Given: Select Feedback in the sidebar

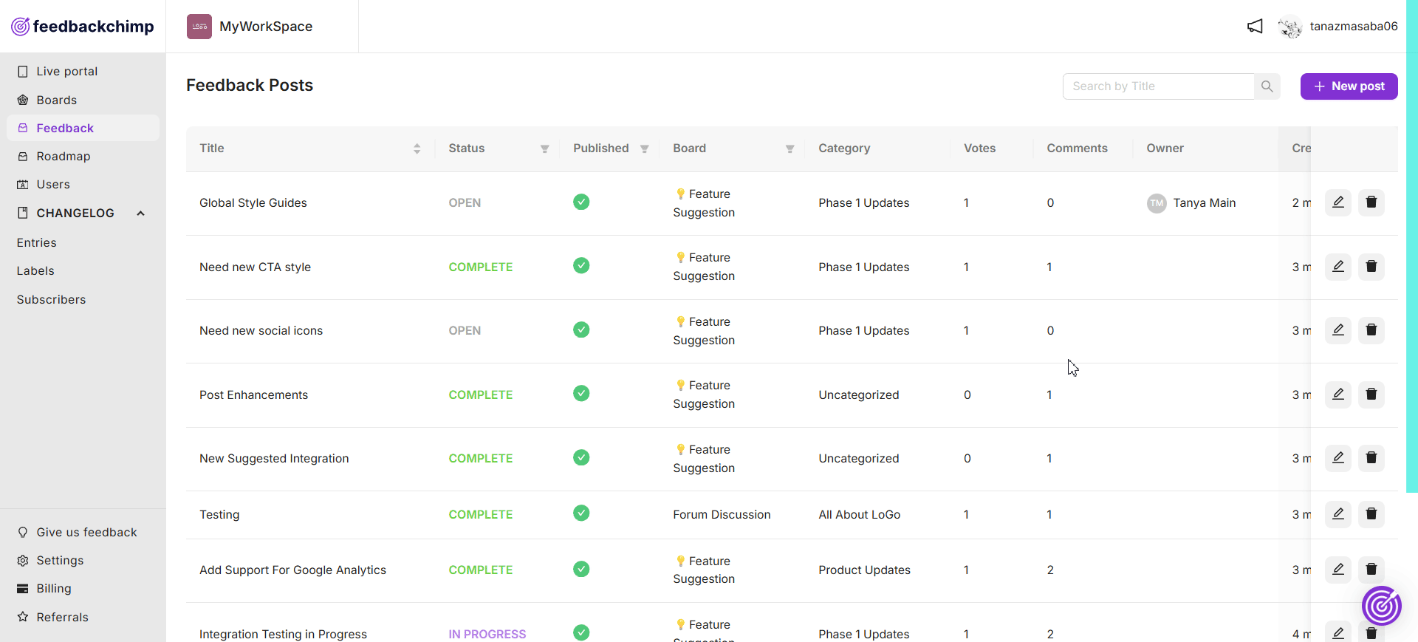Looking at the screenshot, I should 83,128.
